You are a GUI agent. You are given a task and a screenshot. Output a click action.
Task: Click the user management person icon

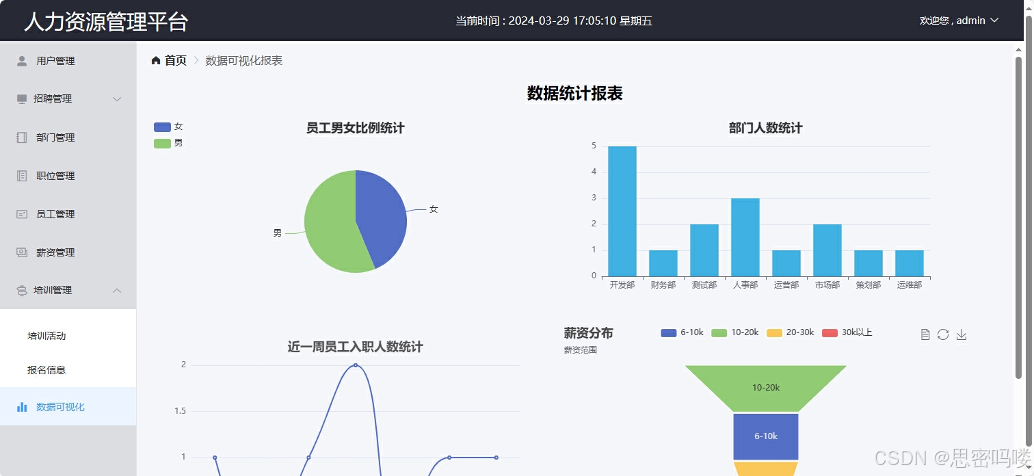(22, 61)
